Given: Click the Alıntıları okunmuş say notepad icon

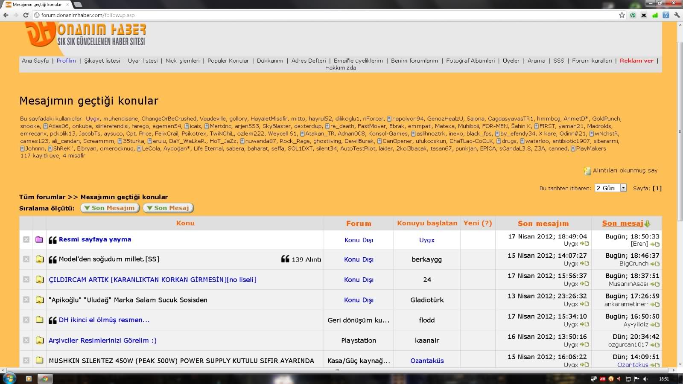Looking at the screenshot, I should click(587, 171).
